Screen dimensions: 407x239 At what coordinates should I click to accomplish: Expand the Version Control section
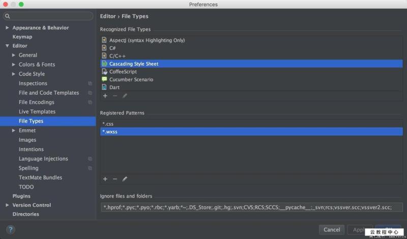pos(7,205)
